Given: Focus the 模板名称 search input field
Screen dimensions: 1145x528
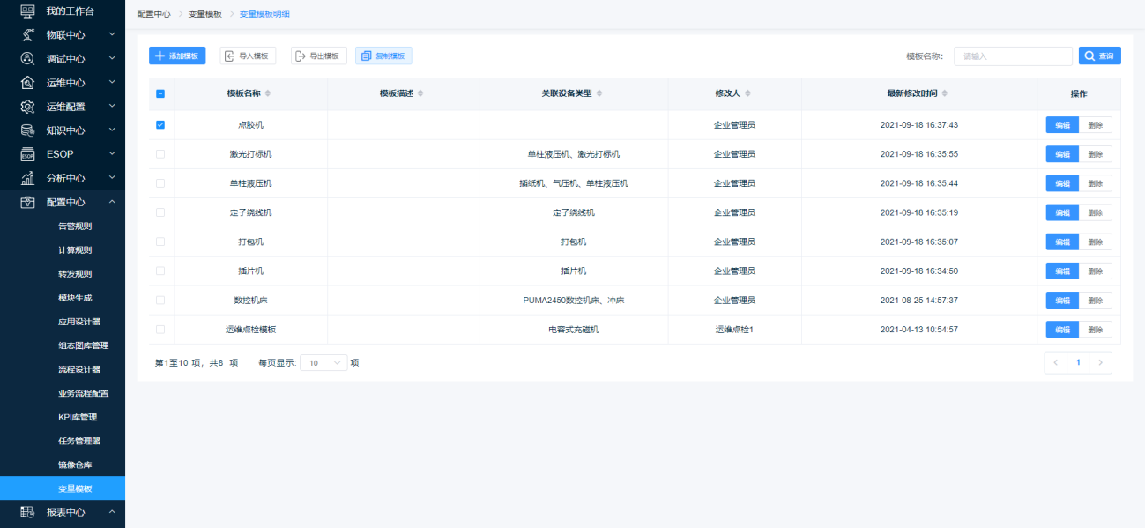Looking at the screenshot, I should 1013,56.
